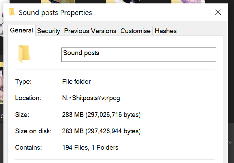
Task: Click the Location label
Action: (x=28, y=98)
